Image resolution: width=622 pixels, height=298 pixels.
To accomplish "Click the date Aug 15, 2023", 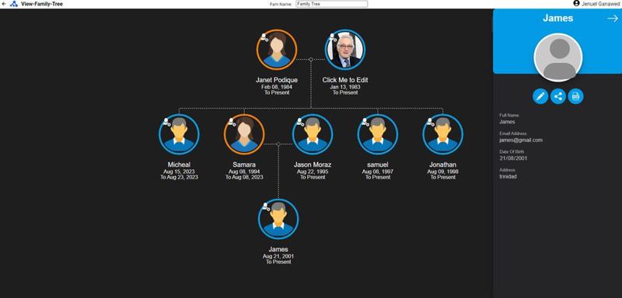I will 179,172.
